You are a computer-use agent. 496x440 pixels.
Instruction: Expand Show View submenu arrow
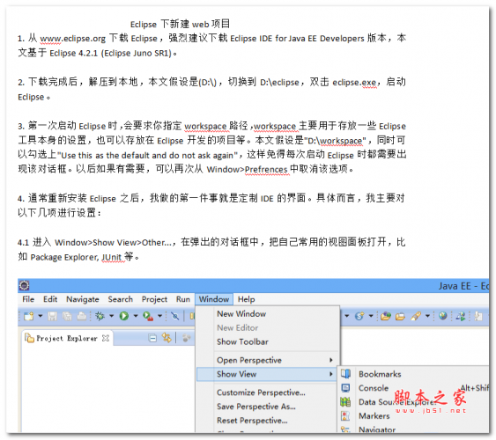(x=331, y=374)
